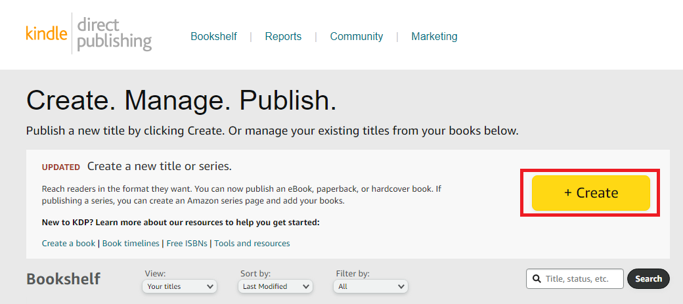Click the Title, status, etc. search field
Image resolution: width=683 pixels, height=304 pixels.
[x=575, y=279]
